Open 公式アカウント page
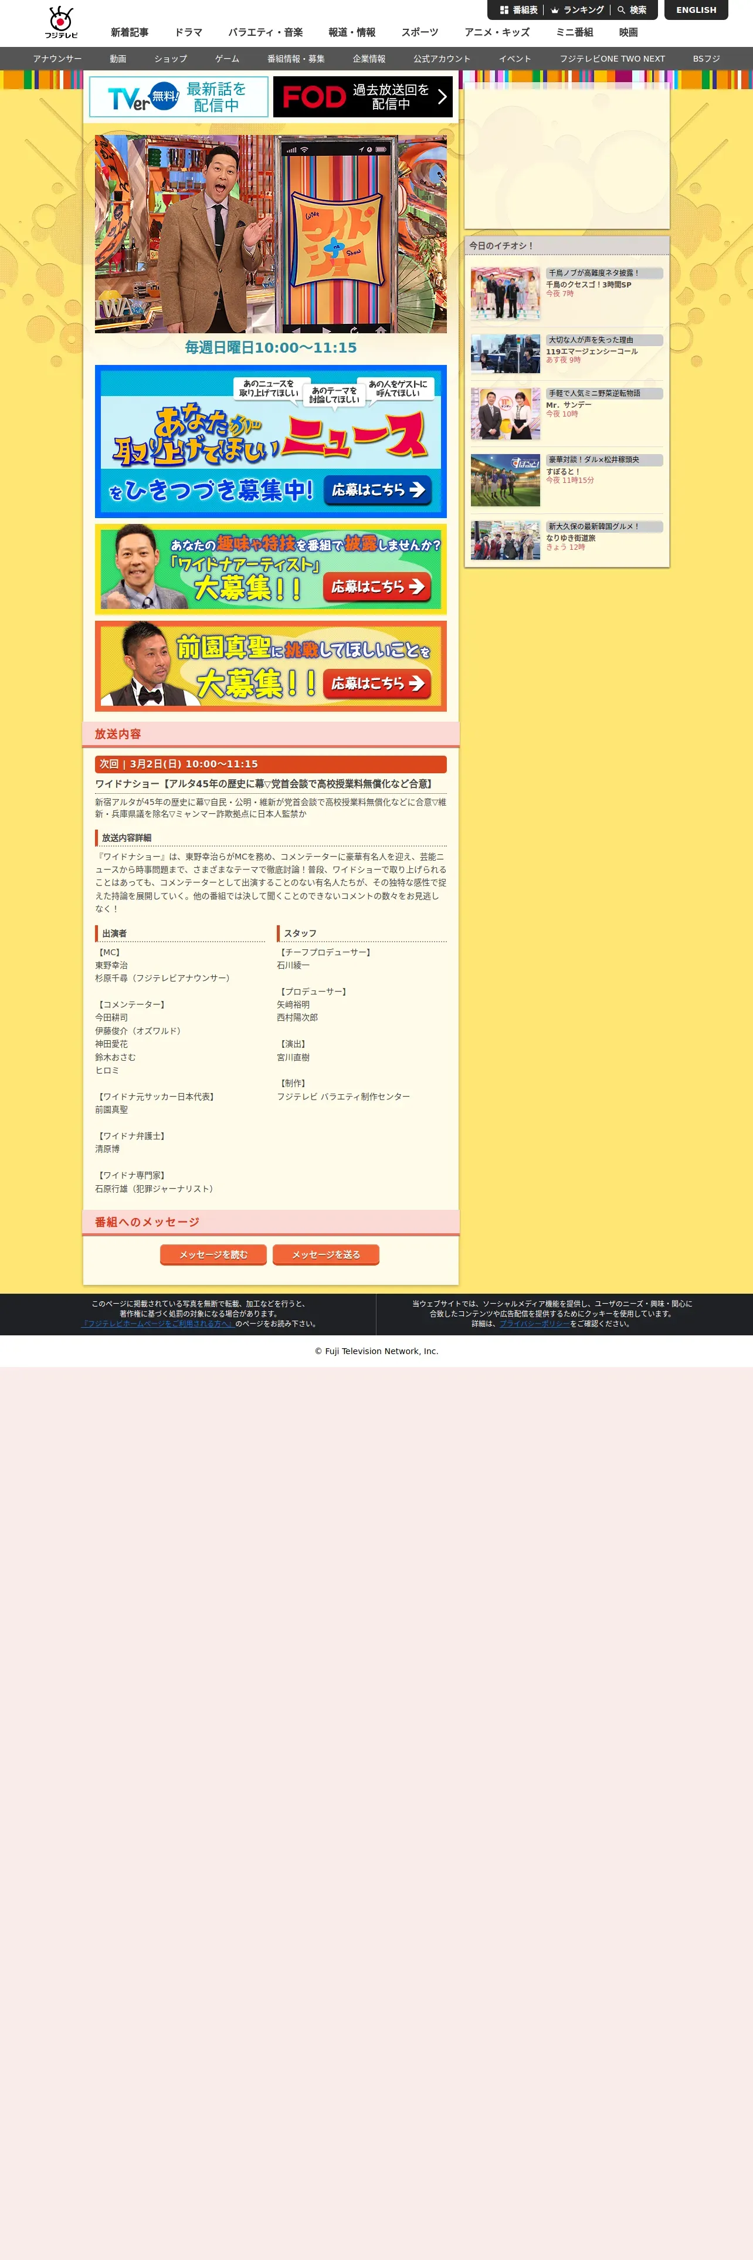753x2260 pixels. click(442, 59)
